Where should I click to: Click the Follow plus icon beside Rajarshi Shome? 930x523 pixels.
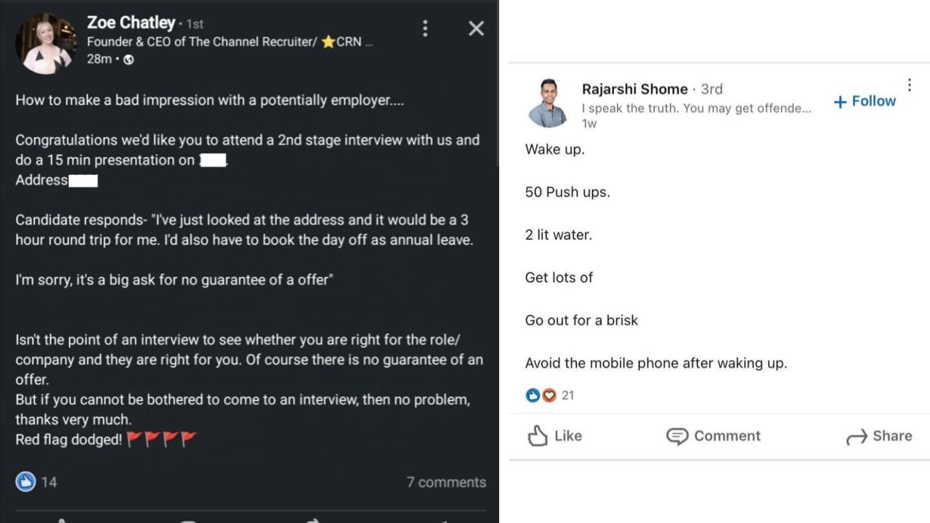click(x=840, y=101)
